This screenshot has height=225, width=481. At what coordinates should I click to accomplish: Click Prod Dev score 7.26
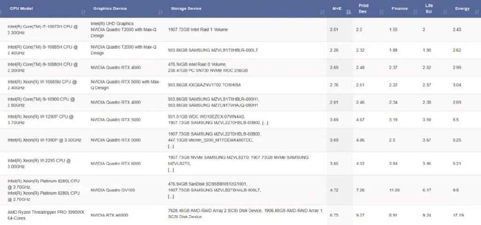click(360, 190)
